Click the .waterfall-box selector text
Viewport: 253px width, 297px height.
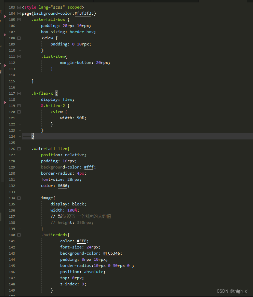click(48, 19)
